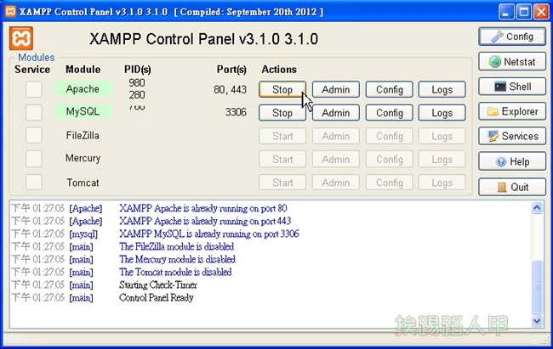Click the Mercury Logs button
This screenshot has width=553, height=349.
442,159
